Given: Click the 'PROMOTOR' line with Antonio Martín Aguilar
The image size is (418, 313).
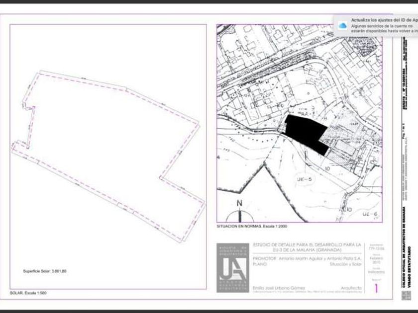Looking at the screenshot, I should [x=307, y=258].
